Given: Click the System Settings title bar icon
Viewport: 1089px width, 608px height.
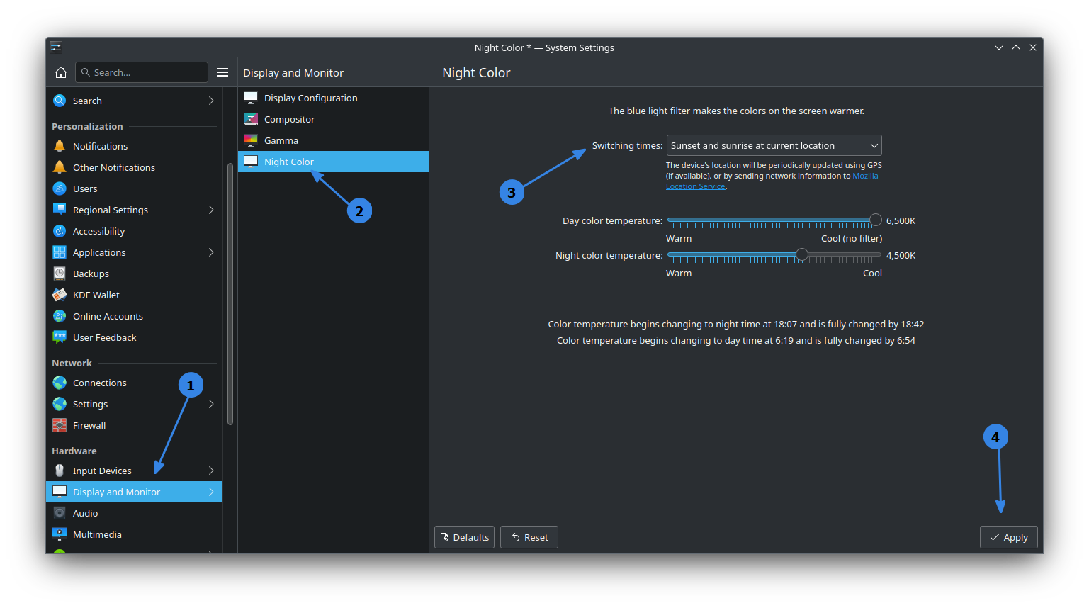Looking at the screenshot, I should pyautogui.click(x=56, y=47).
